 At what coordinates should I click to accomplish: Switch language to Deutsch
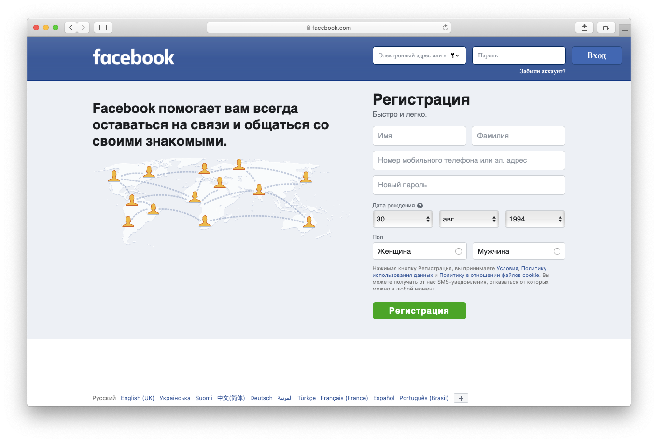(261, 398)
